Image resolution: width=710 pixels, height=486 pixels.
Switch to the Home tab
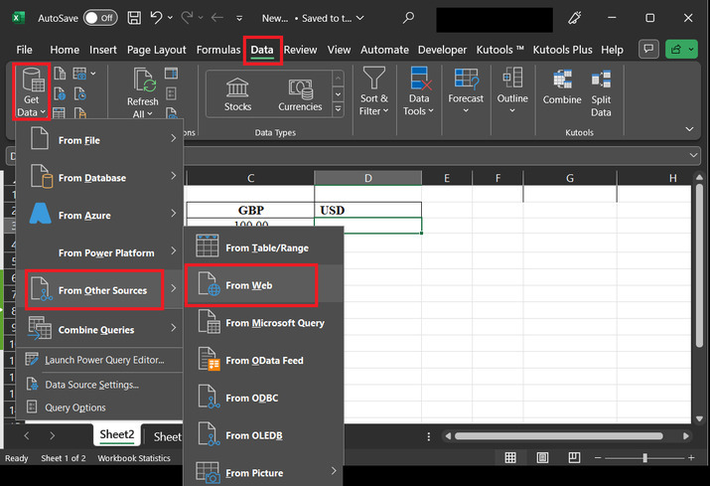tap(65, 50)
